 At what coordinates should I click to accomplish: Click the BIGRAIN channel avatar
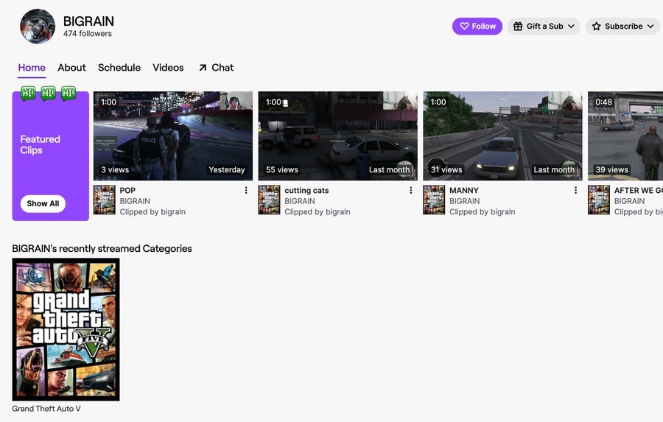pos(38,27)
